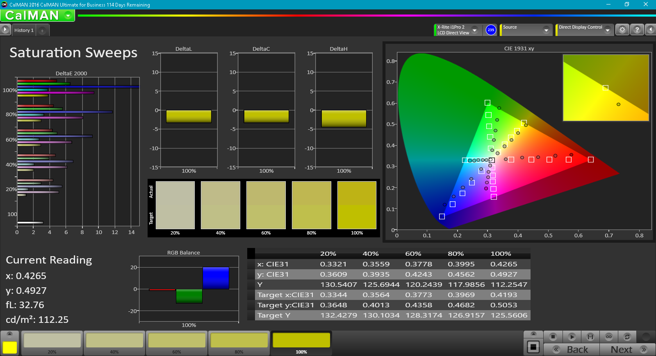The image size is (656, 356).
Task: Click the infinity continuous-read icon
Action: coord(609,337)
